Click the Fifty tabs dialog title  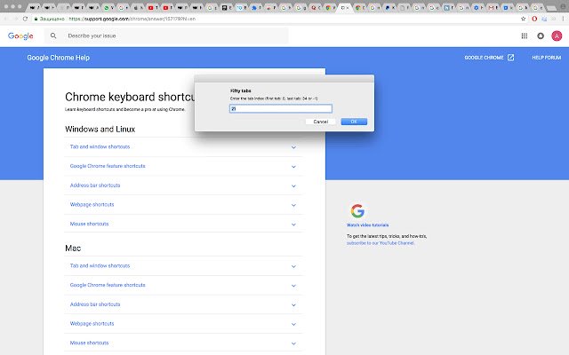(241, 91)
